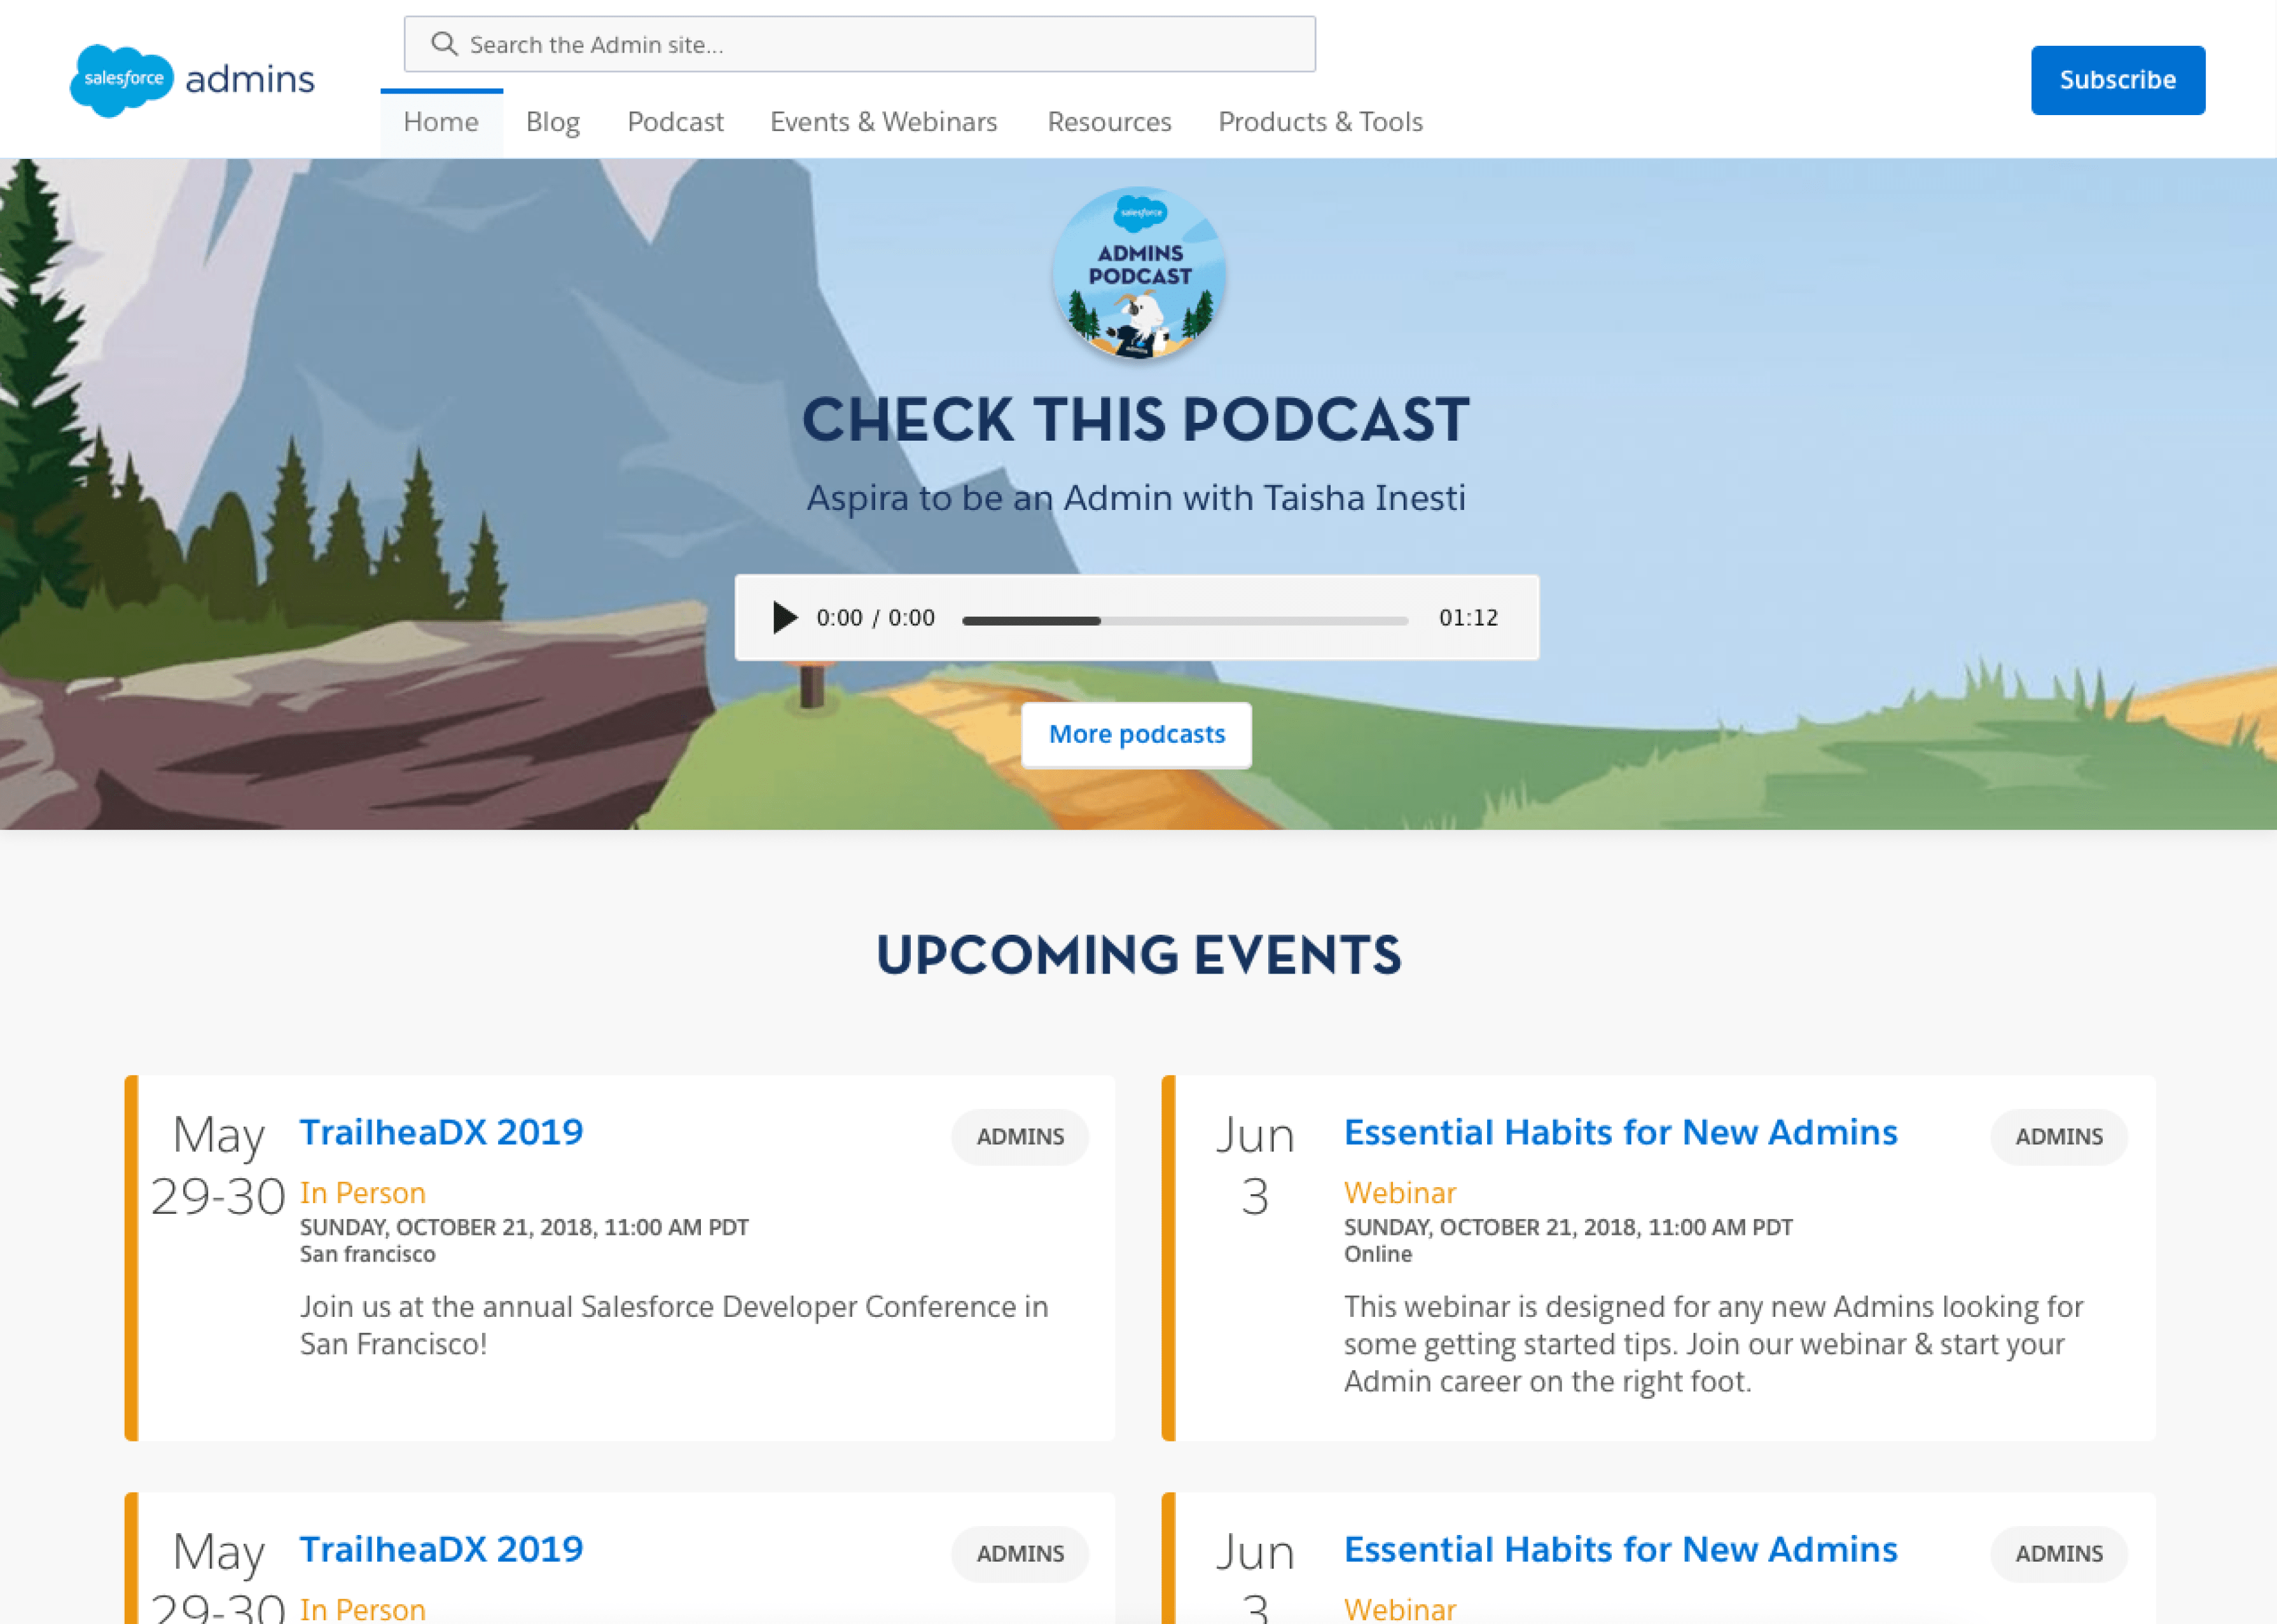Select the Resources nav item
This screenshot has width=2277, height=1624.
1109,122
